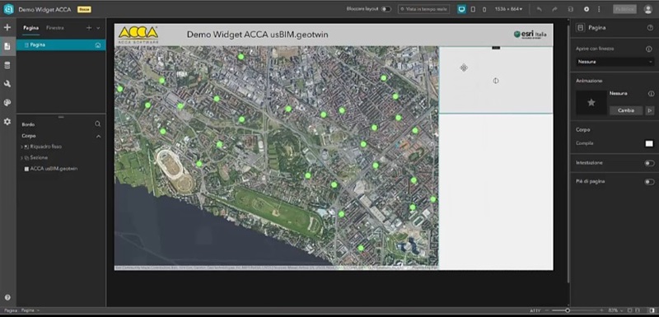Switch to desktop device view
Screen dimensions: 659x317
click(461, 9)
